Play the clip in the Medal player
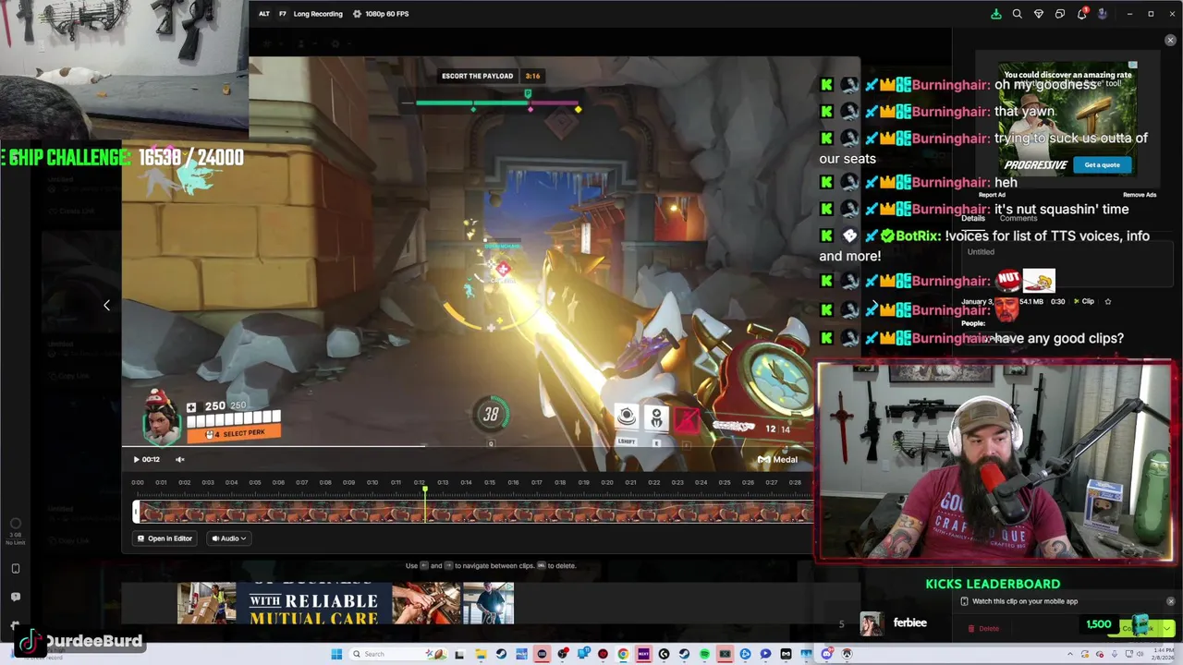 (x=137, y=459)
